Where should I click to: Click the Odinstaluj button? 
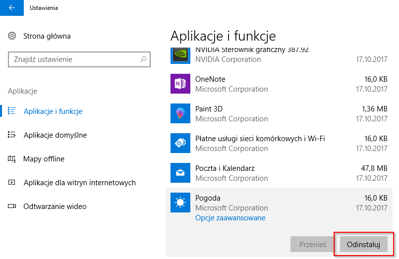363,244
